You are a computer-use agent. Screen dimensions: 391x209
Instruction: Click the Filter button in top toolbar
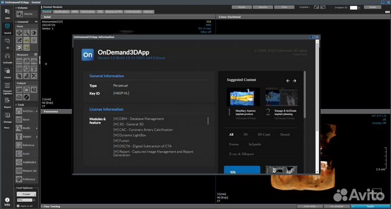pos(284,7)
